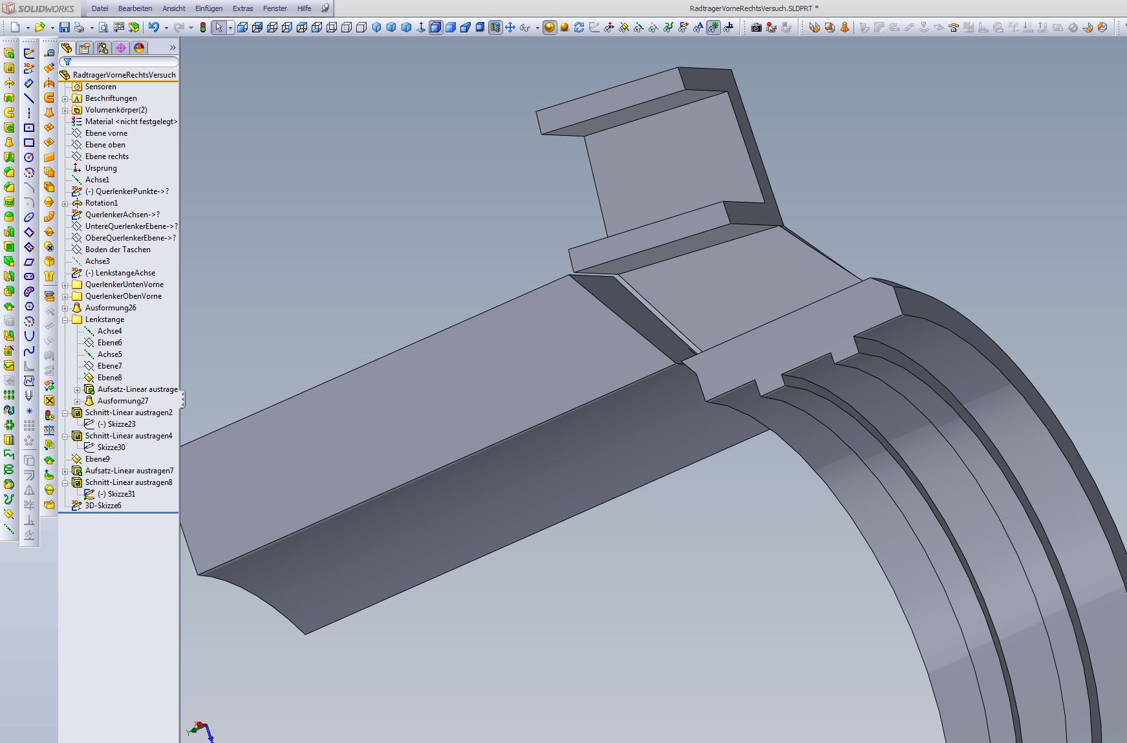Screen dimensions: 1127x743
Task: Click the Pan four-arrow move icon
Action: pos(510,27)
